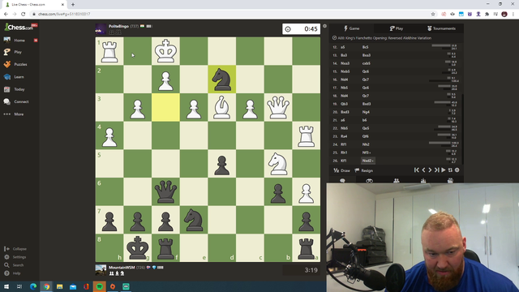The image size is (519, 292).
Task: Open move list settings gear
Action: 457,170
